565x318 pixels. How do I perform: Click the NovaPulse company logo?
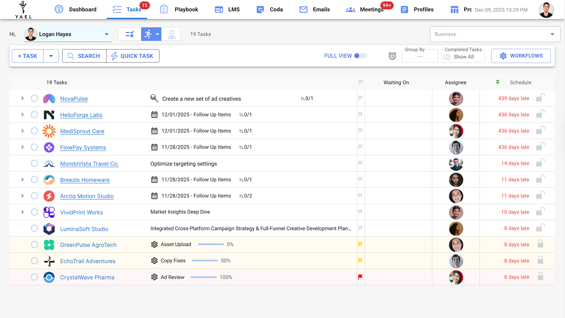[x=49, y=99]
